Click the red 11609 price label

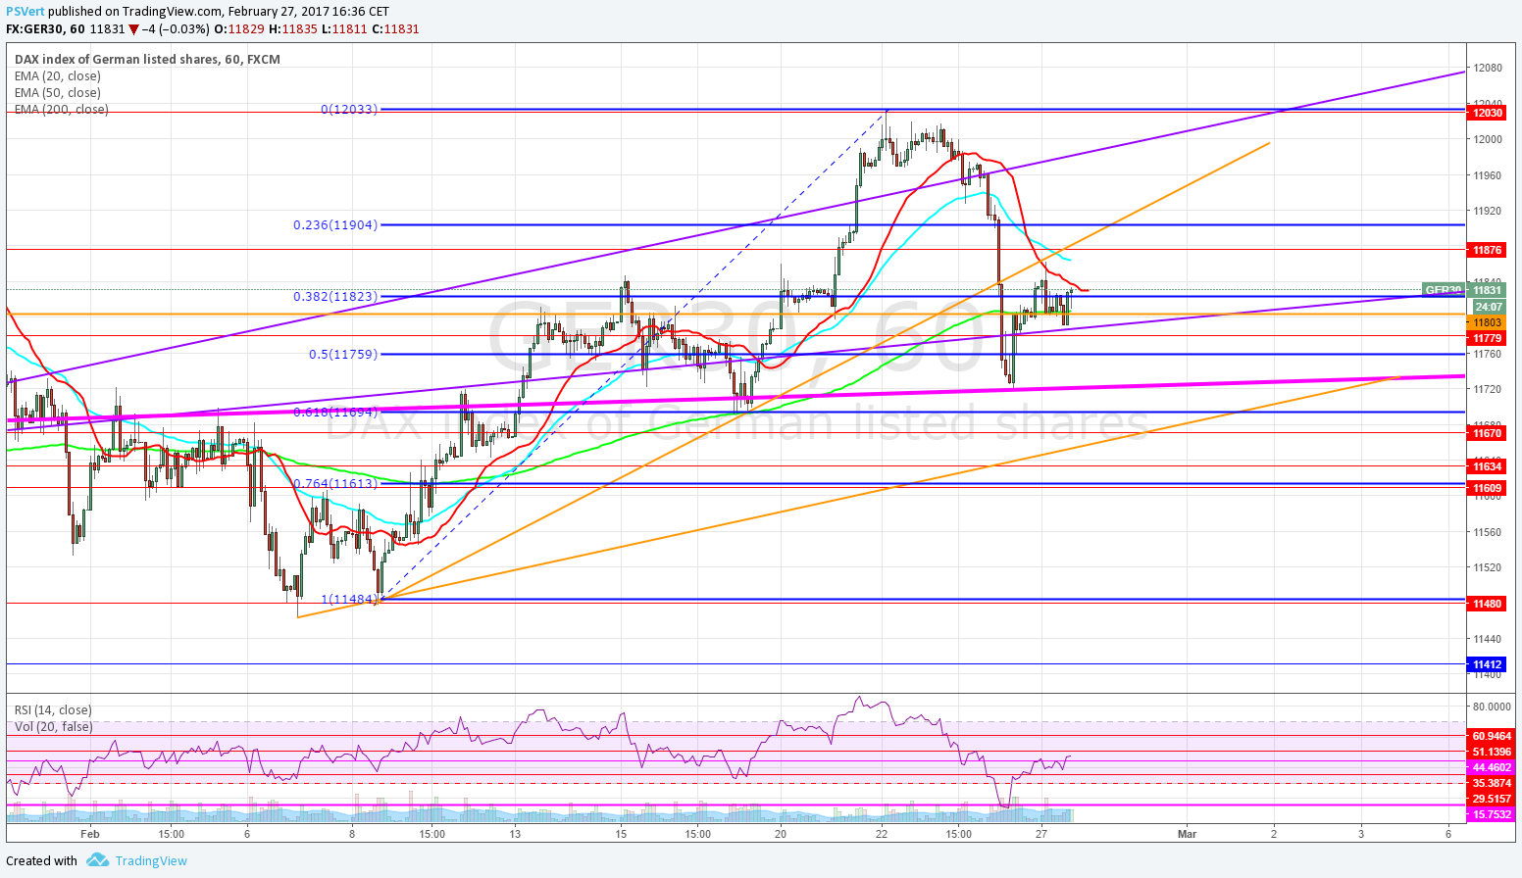coord(1487,487)
